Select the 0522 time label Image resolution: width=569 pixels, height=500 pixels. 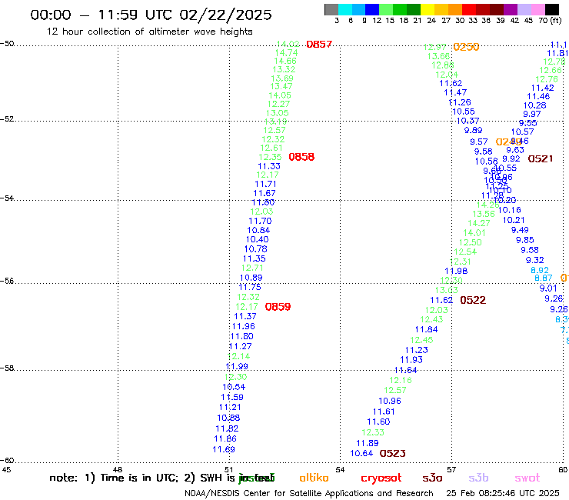(x=473, y=300)
